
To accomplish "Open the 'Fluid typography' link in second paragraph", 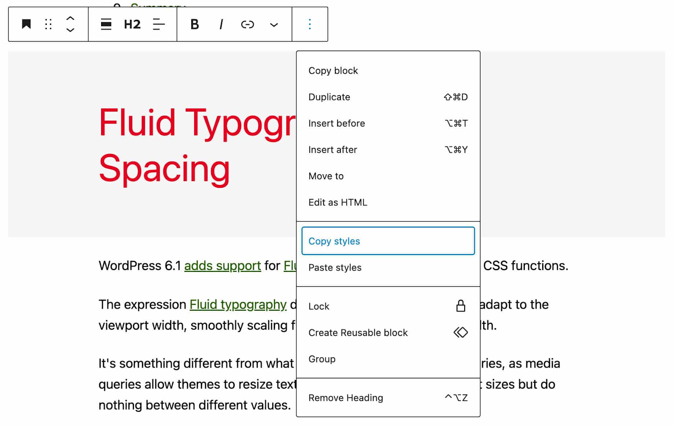I will pos(238,304).
